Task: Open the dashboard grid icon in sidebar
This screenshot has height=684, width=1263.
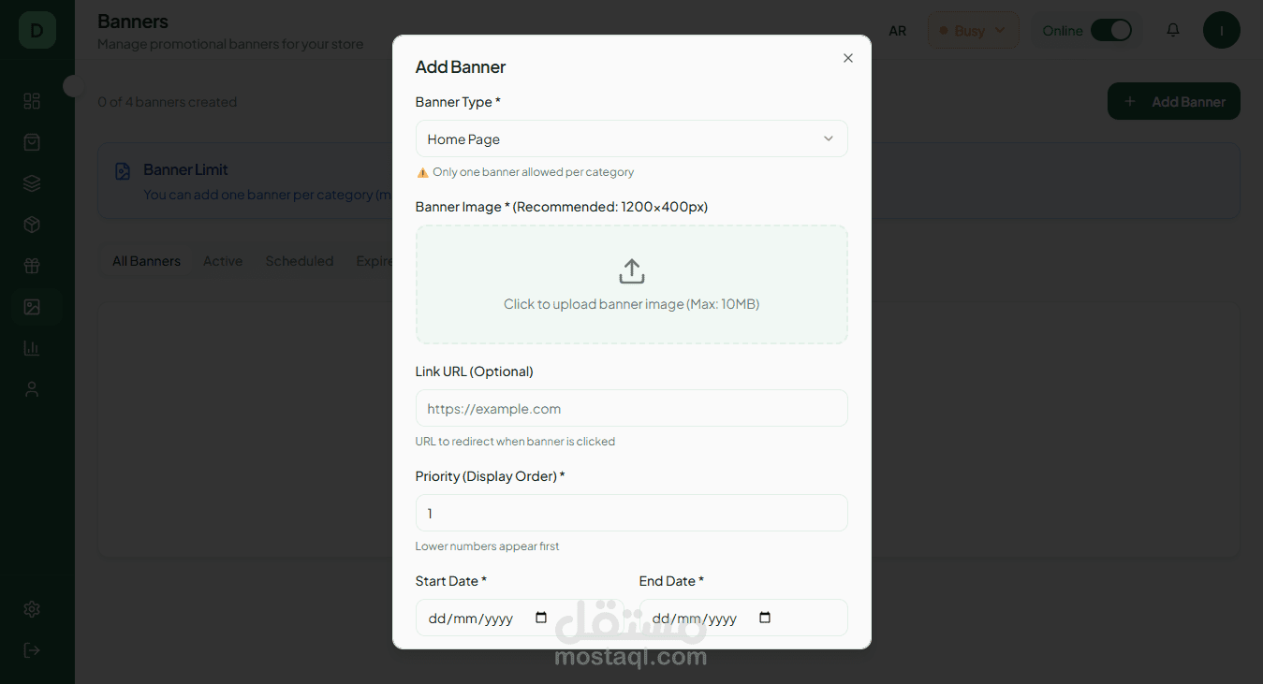Action: [32, 101]
